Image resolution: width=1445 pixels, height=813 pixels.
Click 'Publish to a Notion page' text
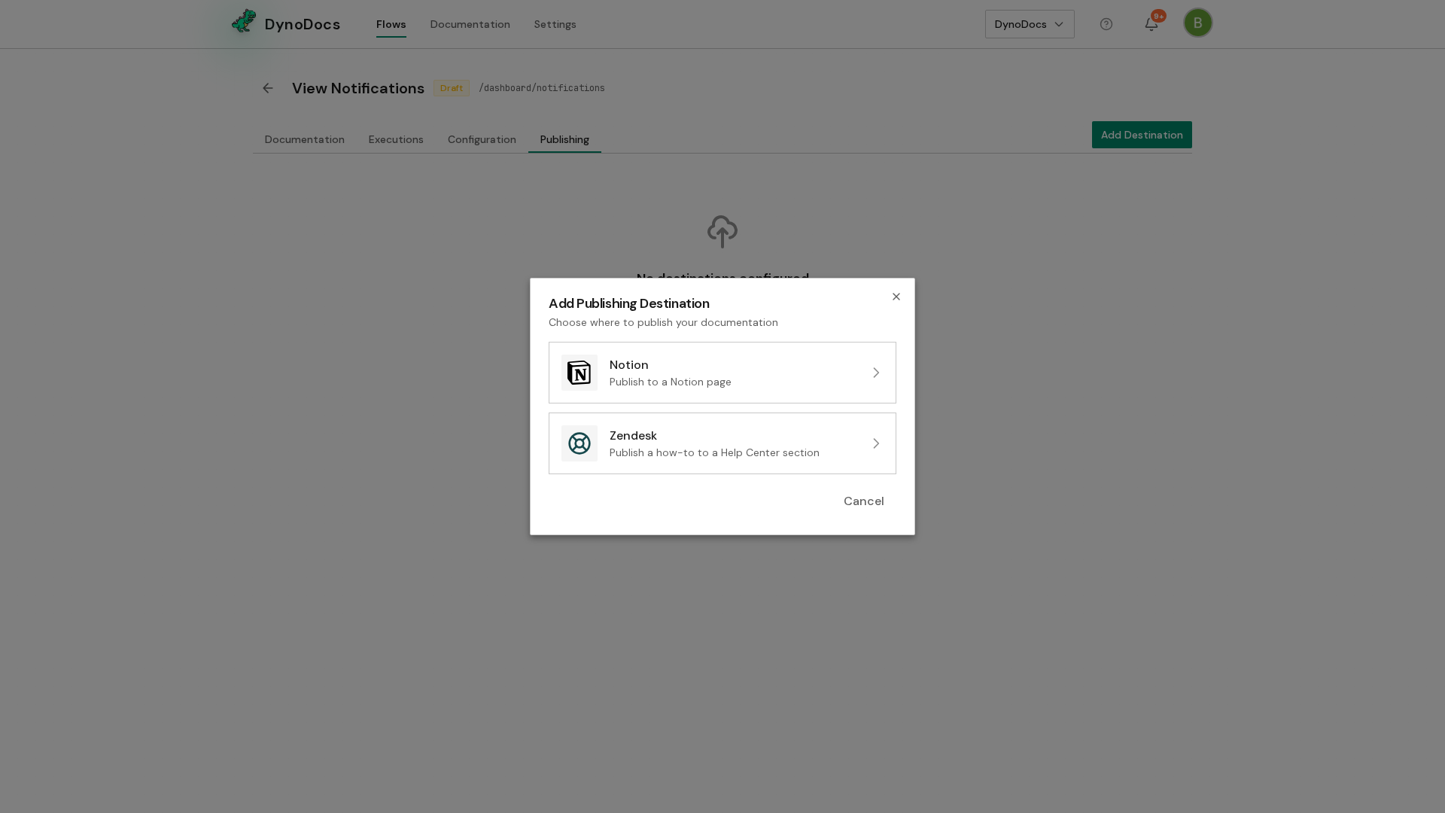pos(671,382)
